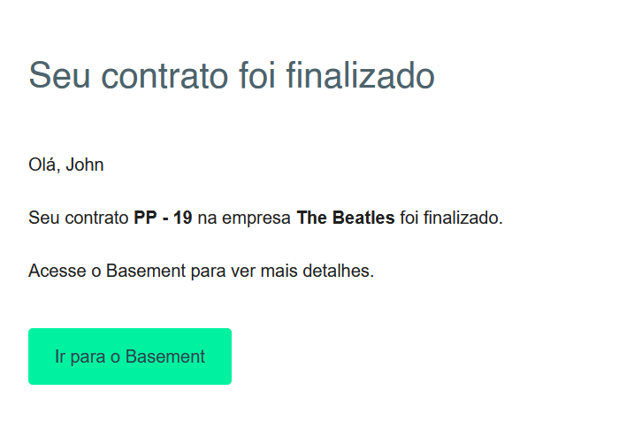619x429 pixels.
Task: Click the bold company name "The Beatles"
Action: [x=346, y=218]
